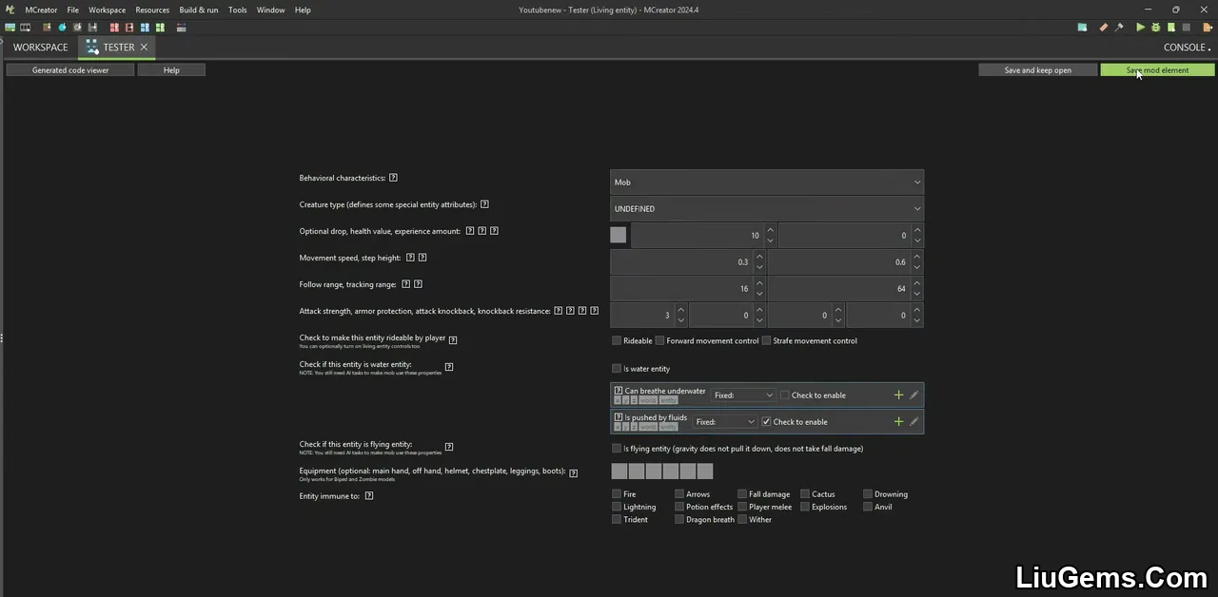Open help icon next to Entity immune to
Image resolution: width=1218 pixels, height=597 pixels.
click(369, 495)
